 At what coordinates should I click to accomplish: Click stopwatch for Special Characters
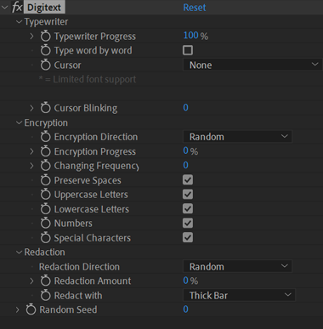(x=45, y=238)
